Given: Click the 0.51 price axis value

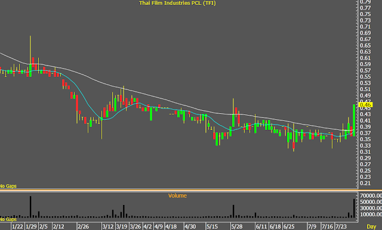Looking at the screenshot, I should click(365, 89).
